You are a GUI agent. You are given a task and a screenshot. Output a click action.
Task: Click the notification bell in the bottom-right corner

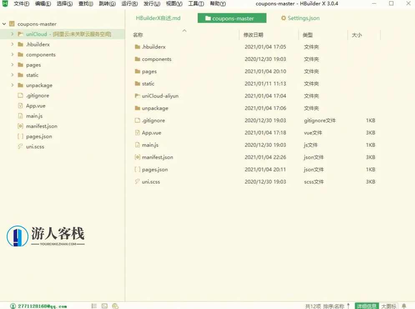coord(404,306)
